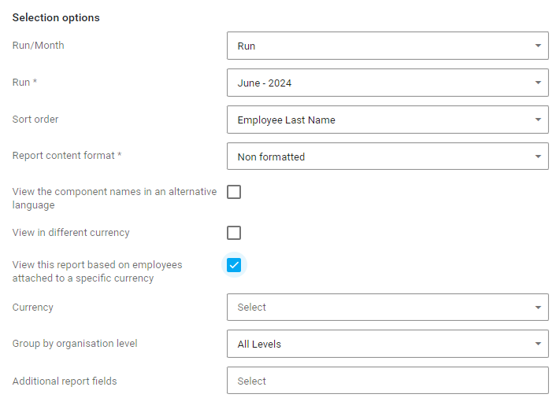The height and width of the screenshot is (409, 560).
Task: Enable alternative language component names checkbox
Action: 234,192
